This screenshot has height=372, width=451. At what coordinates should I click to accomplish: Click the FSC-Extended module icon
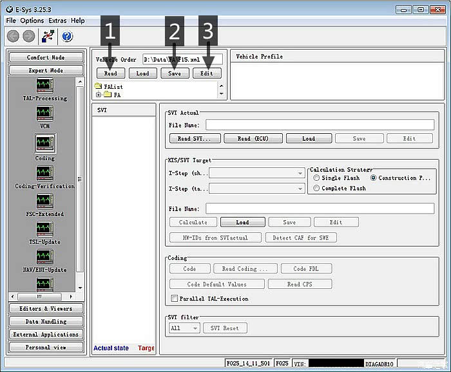pos(44,201)
